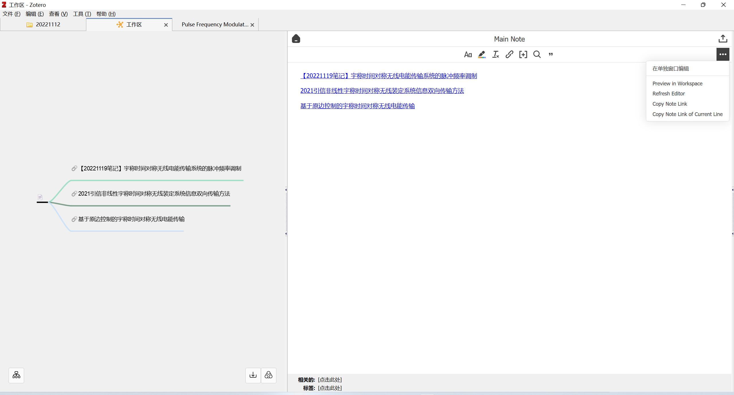Click the citation quote icon
Viewport: 734px width, 395px height.
point(550,54)
